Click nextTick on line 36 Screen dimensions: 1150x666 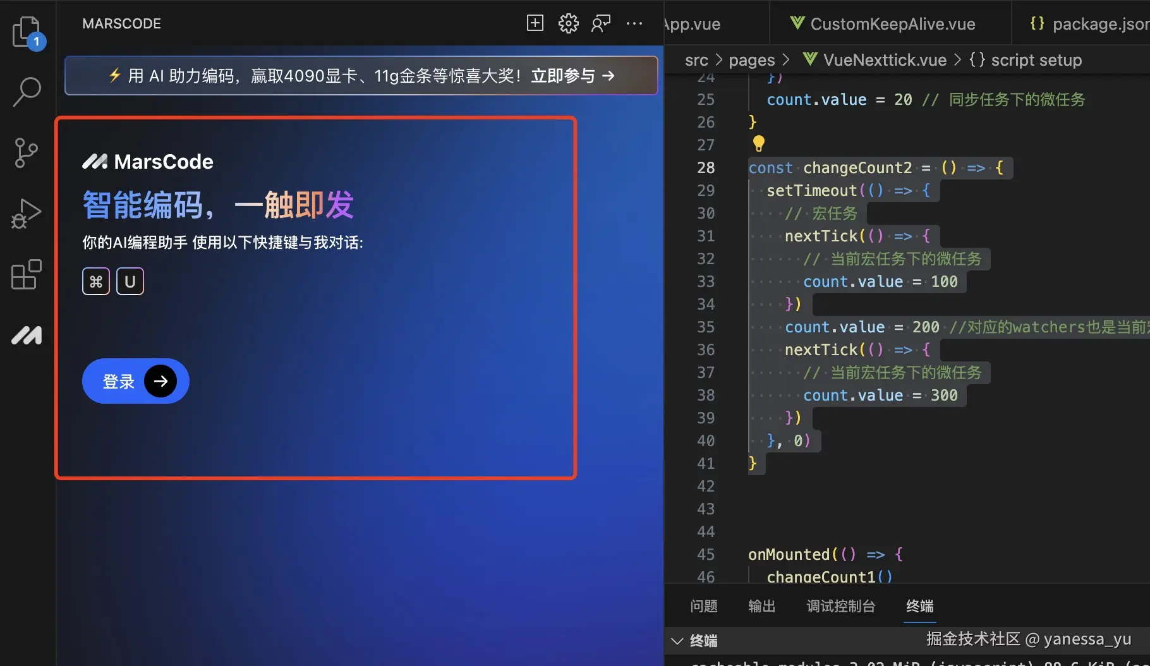pos(821,350)
